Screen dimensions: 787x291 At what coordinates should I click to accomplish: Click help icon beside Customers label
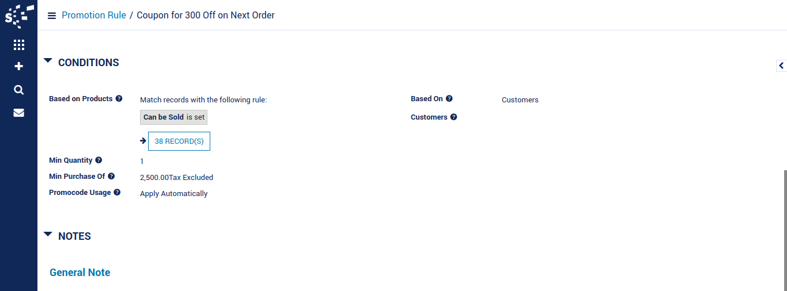(x=453, y=117)
